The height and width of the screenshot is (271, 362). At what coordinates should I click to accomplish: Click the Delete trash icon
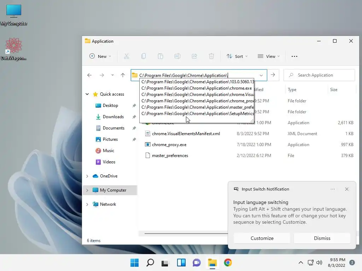211,56
